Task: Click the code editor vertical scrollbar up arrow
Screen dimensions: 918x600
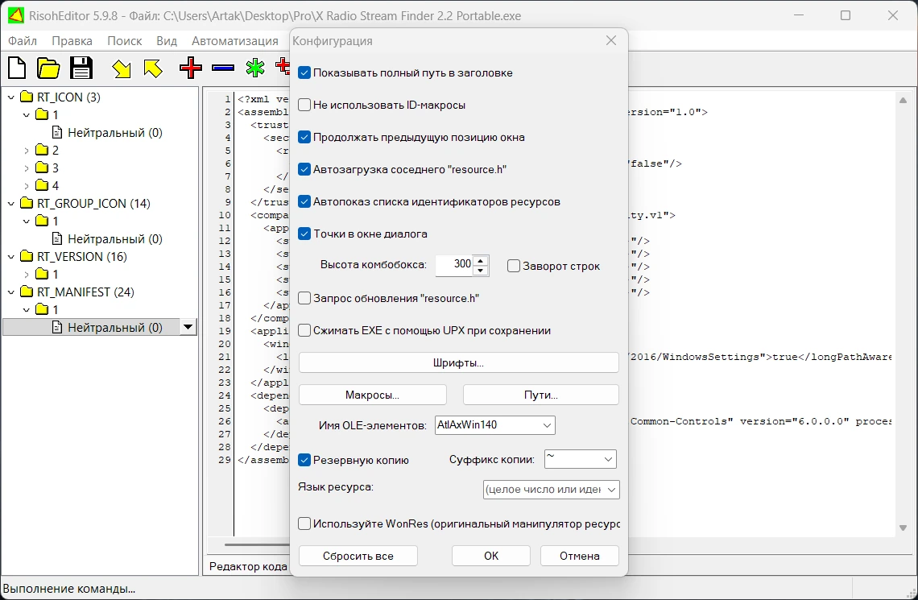Action: point(903,100)
